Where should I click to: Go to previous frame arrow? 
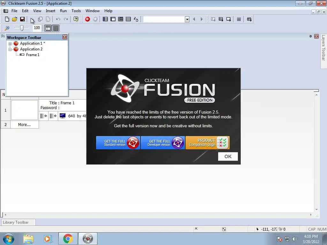click(x=194, y=19)
